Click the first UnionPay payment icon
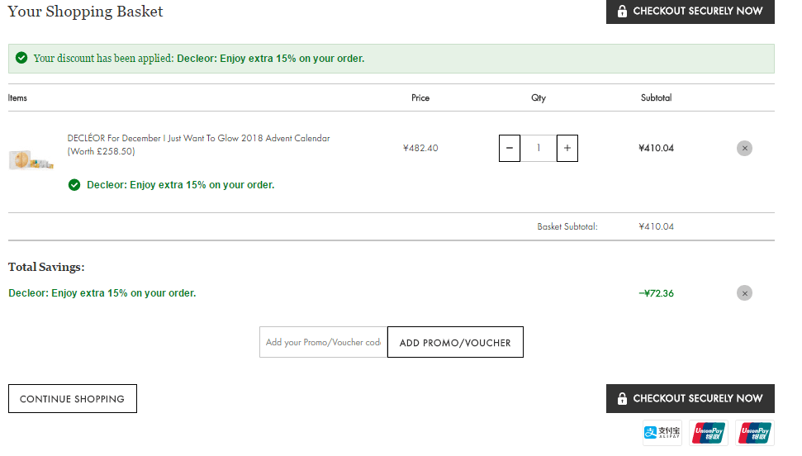This screenshot has height=456, width=802. pos(709,433)
